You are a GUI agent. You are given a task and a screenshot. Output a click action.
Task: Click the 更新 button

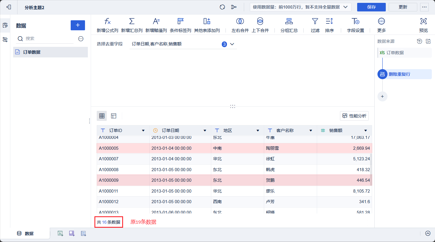coord(403,7)
